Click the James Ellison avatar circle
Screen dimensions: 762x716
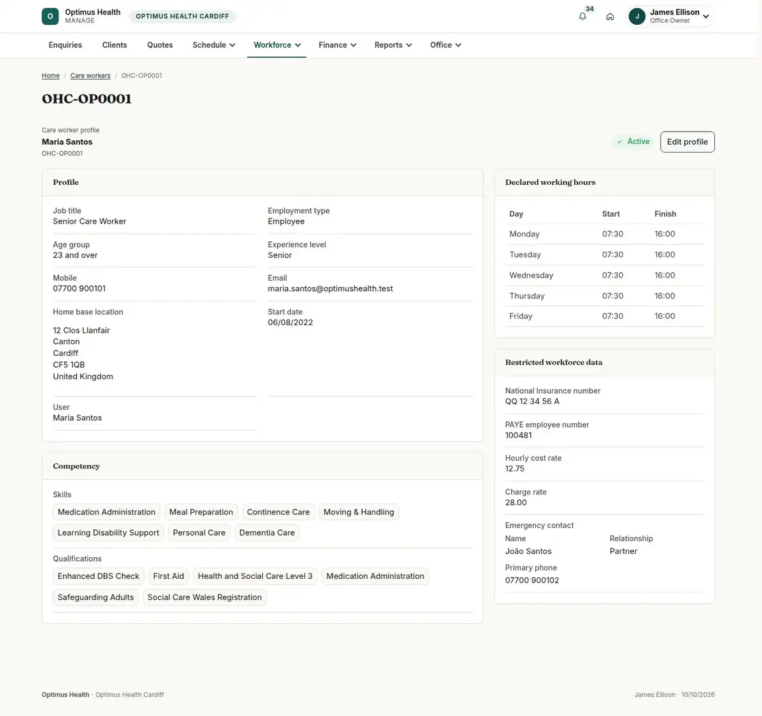[x=637, y=17]
